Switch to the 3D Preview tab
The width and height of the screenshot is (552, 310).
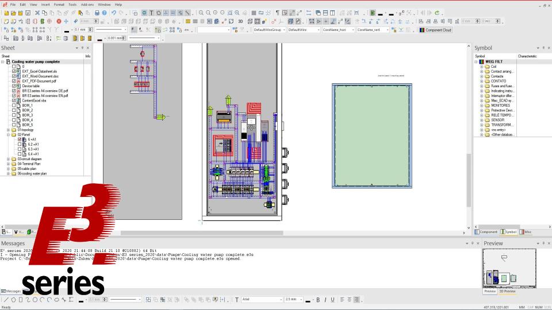point(507,292)
